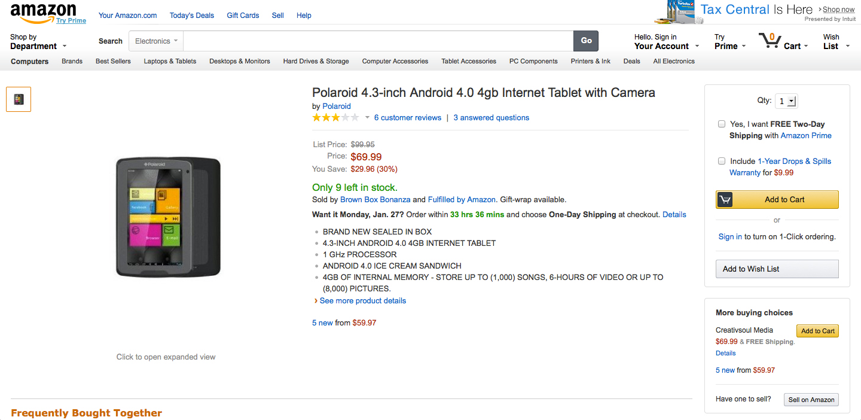861x420 pixels.
Task: Go to Laptops & Tablets category
Action: pyautogui.click(x=170, y=61)
